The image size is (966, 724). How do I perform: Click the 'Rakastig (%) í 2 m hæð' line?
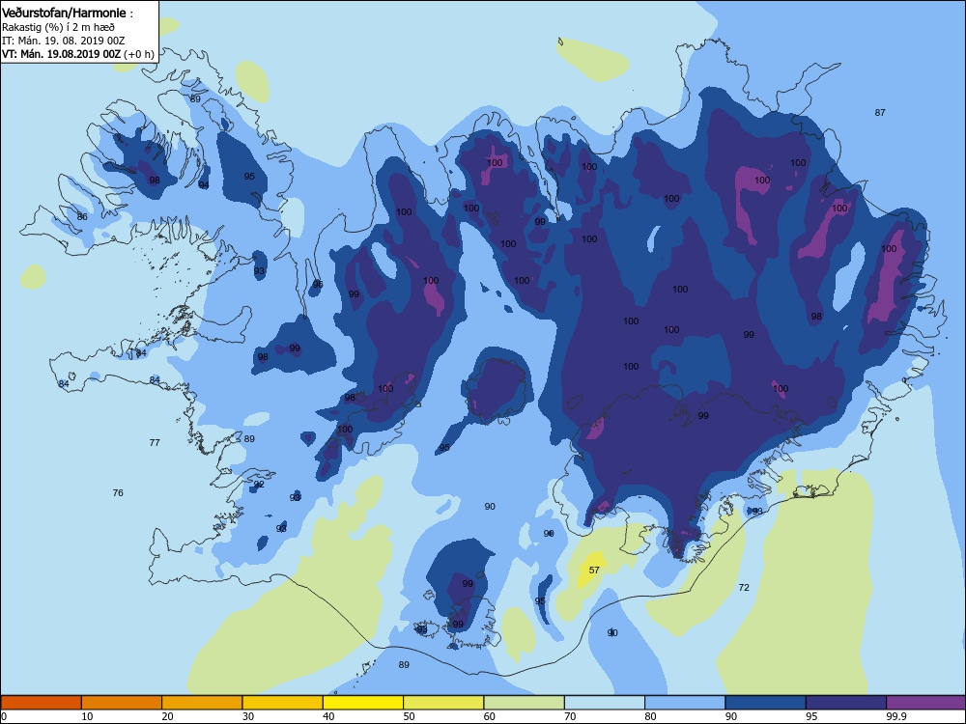click(58, 27)
